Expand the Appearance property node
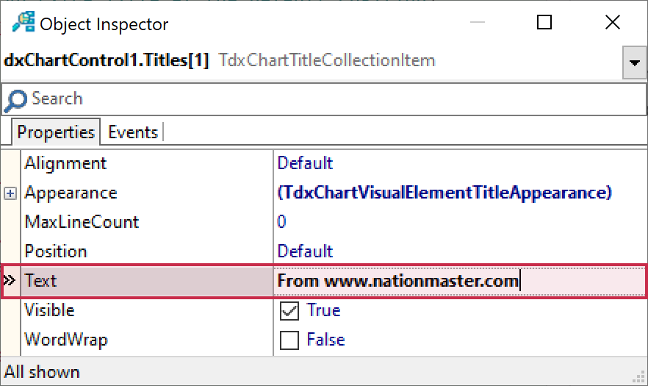The image size is (648, 386). point(10,193)
